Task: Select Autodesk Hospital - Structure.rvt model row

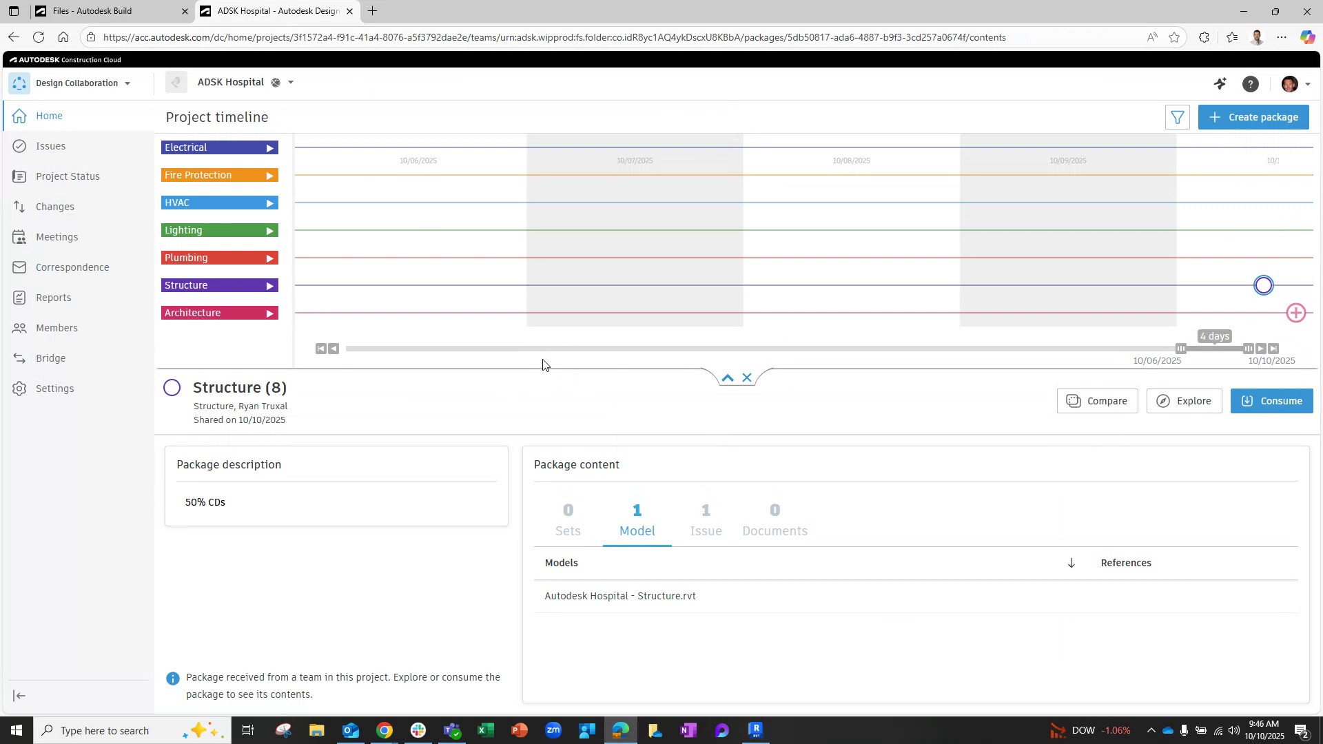Action: tap(619, 596)
